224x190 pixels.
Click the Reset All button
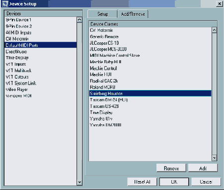click(x=142, y=182)
